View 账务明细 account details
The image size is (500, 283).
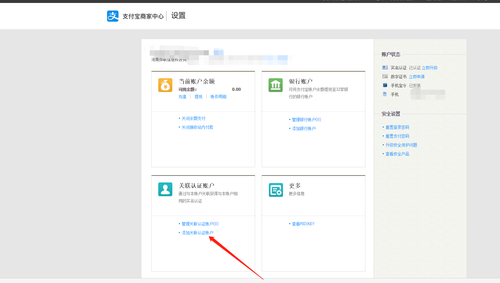[x=218, y=97]
